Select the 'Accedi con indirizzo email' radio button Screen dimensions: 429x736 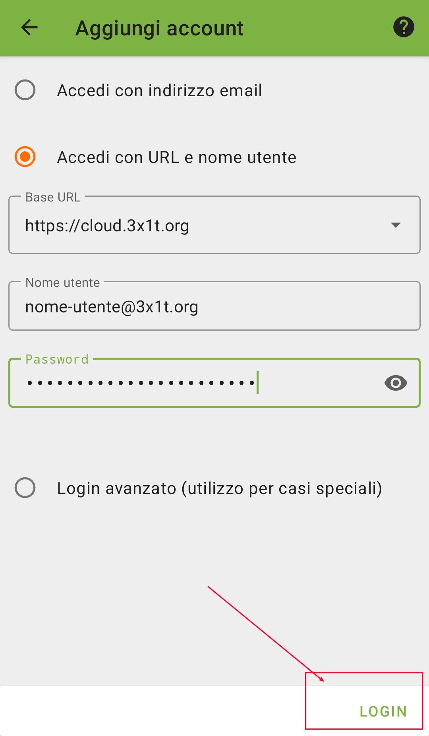(25, 90)
